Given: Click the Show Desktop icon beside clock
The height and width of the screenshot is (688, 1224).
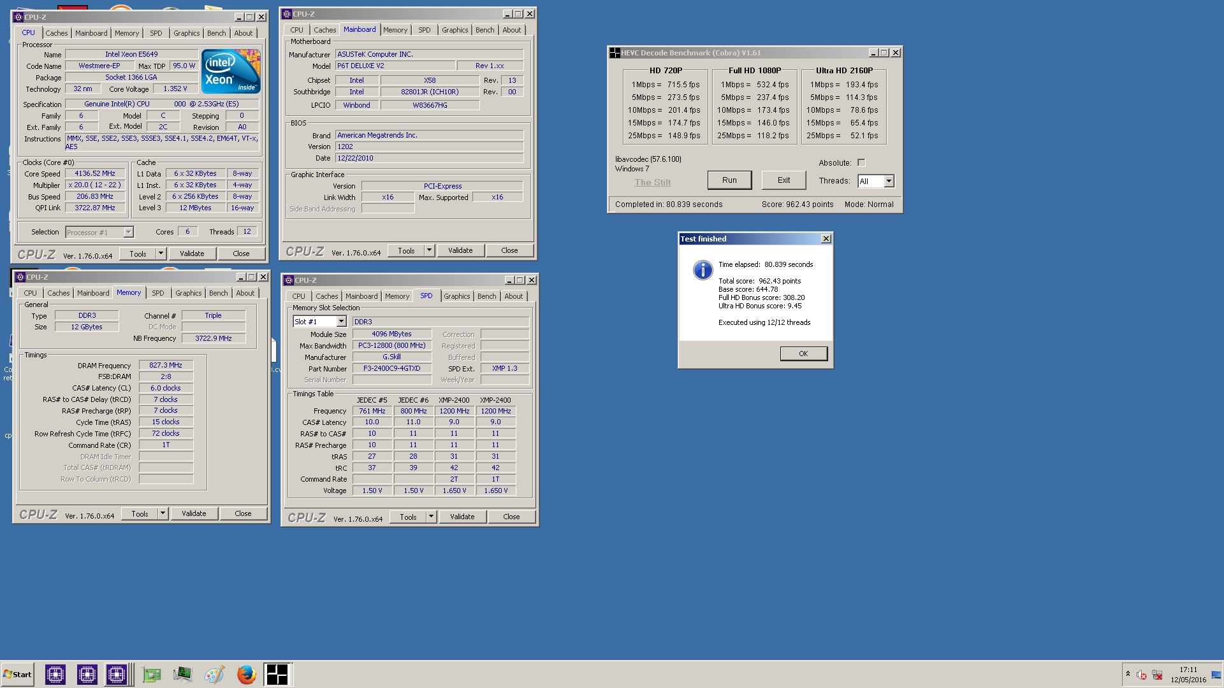Looking at the screenshot, I should point(1216,675).
